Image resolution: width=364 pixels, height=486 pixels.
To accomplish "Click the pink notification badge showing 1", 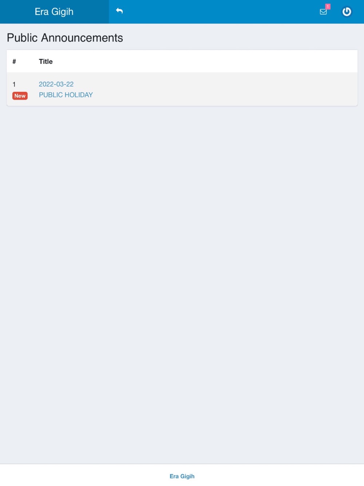I will click(x=328, y=7).
